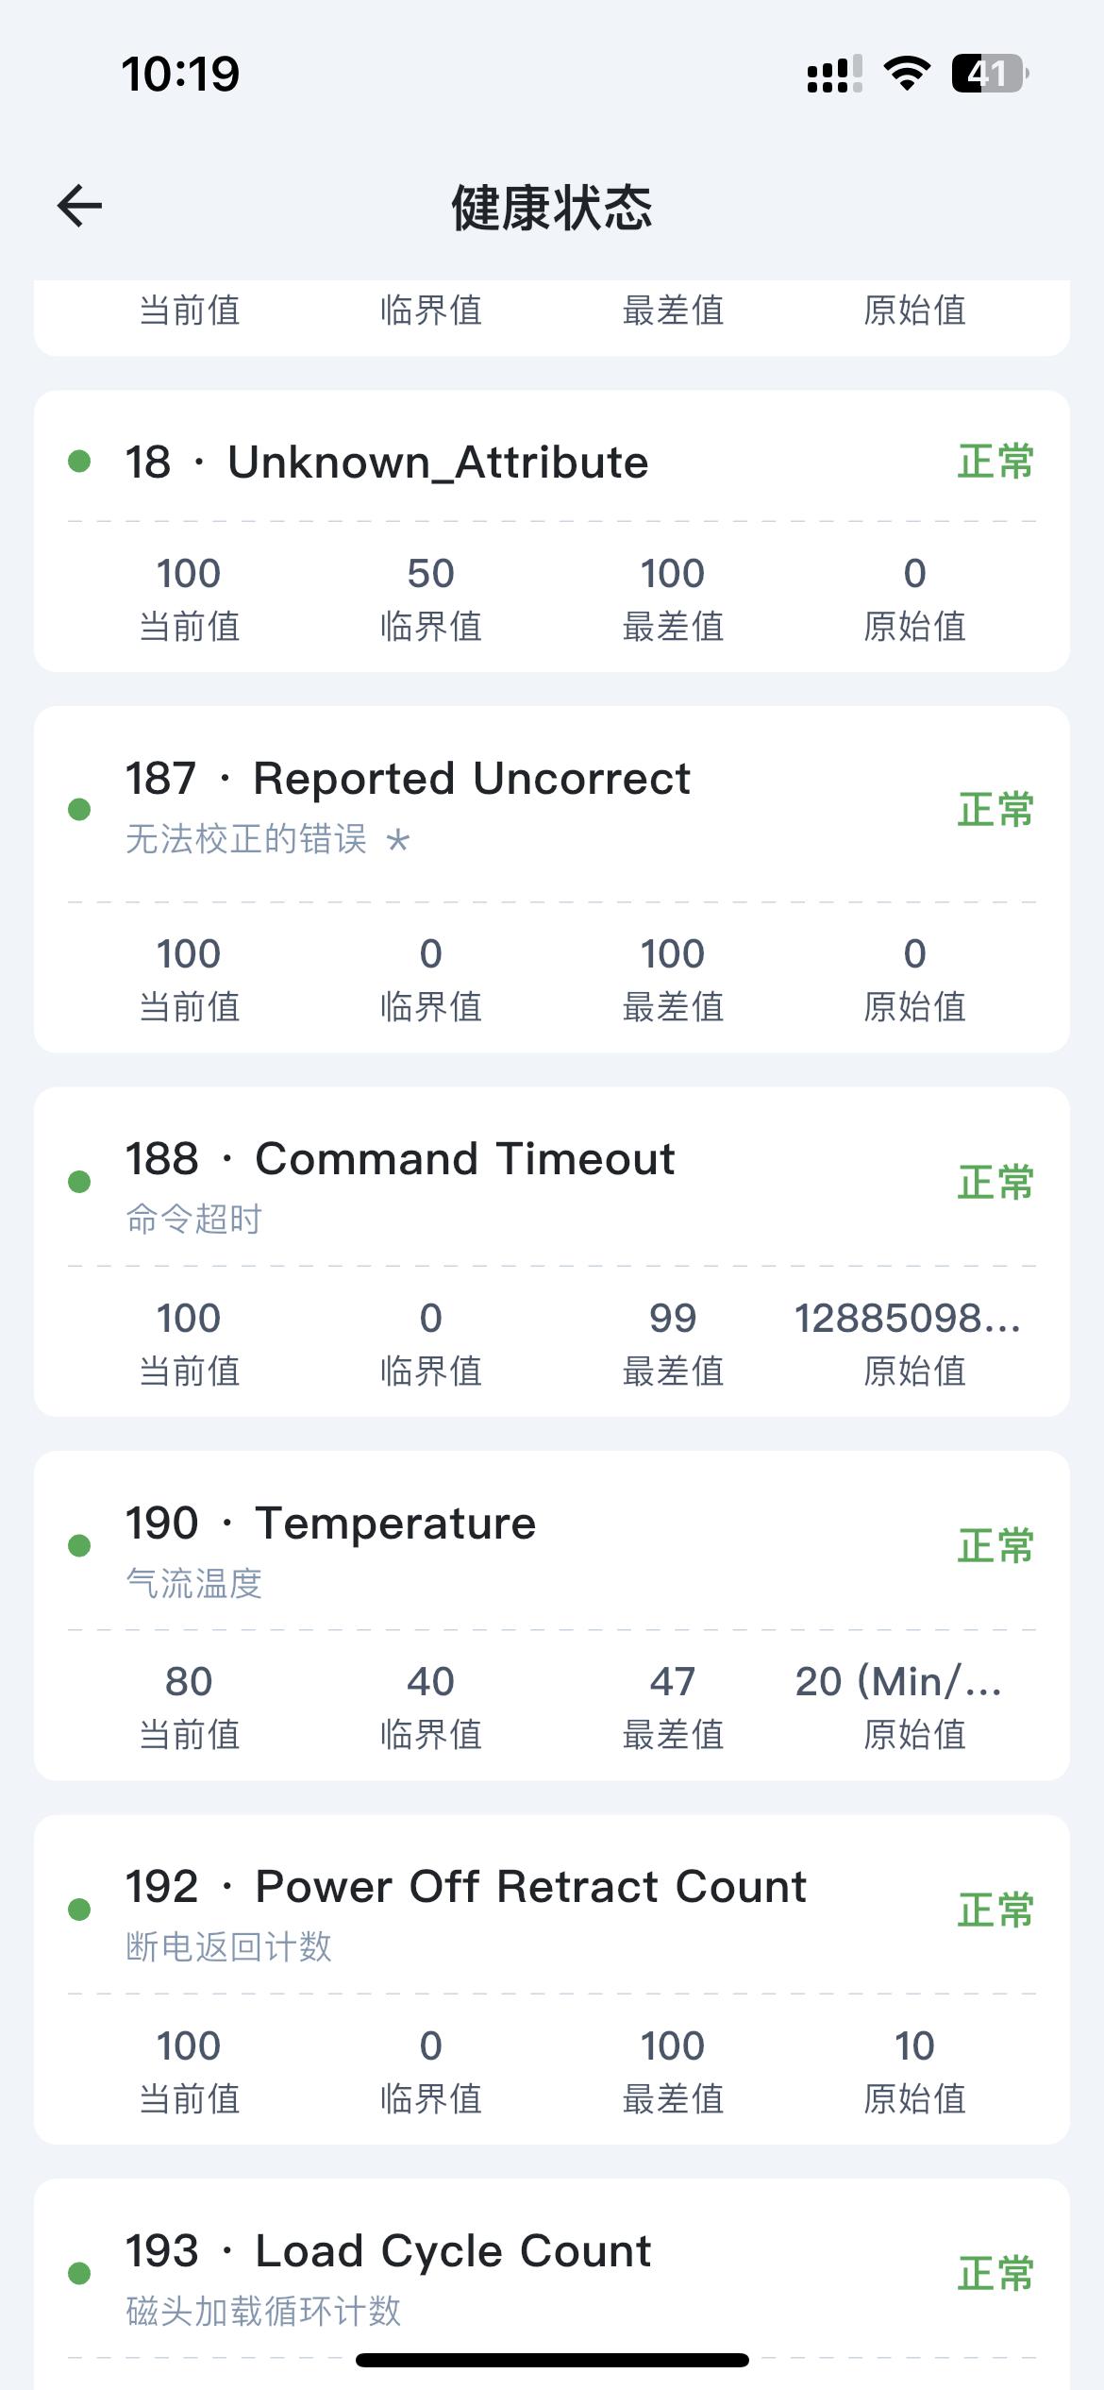Open 193 Load Cycle Count entry
Viewport: 1104px width, 2390px height.
(389, 2251)
